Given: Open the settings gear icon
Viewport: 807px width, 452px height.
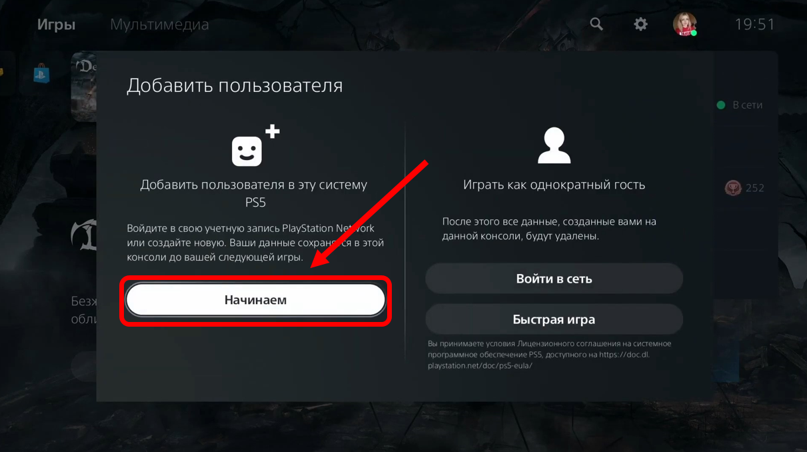Looking at the screenshot, I should (x=640, y=24).
